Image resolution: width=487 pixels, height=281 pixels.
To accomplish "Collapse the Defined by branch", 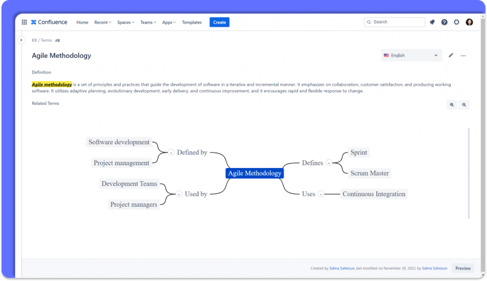I will (x=171, y=152).
